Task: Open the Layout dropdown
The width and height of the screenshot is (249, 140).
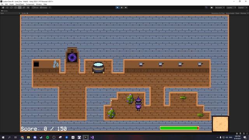Action: coord(243,8)
